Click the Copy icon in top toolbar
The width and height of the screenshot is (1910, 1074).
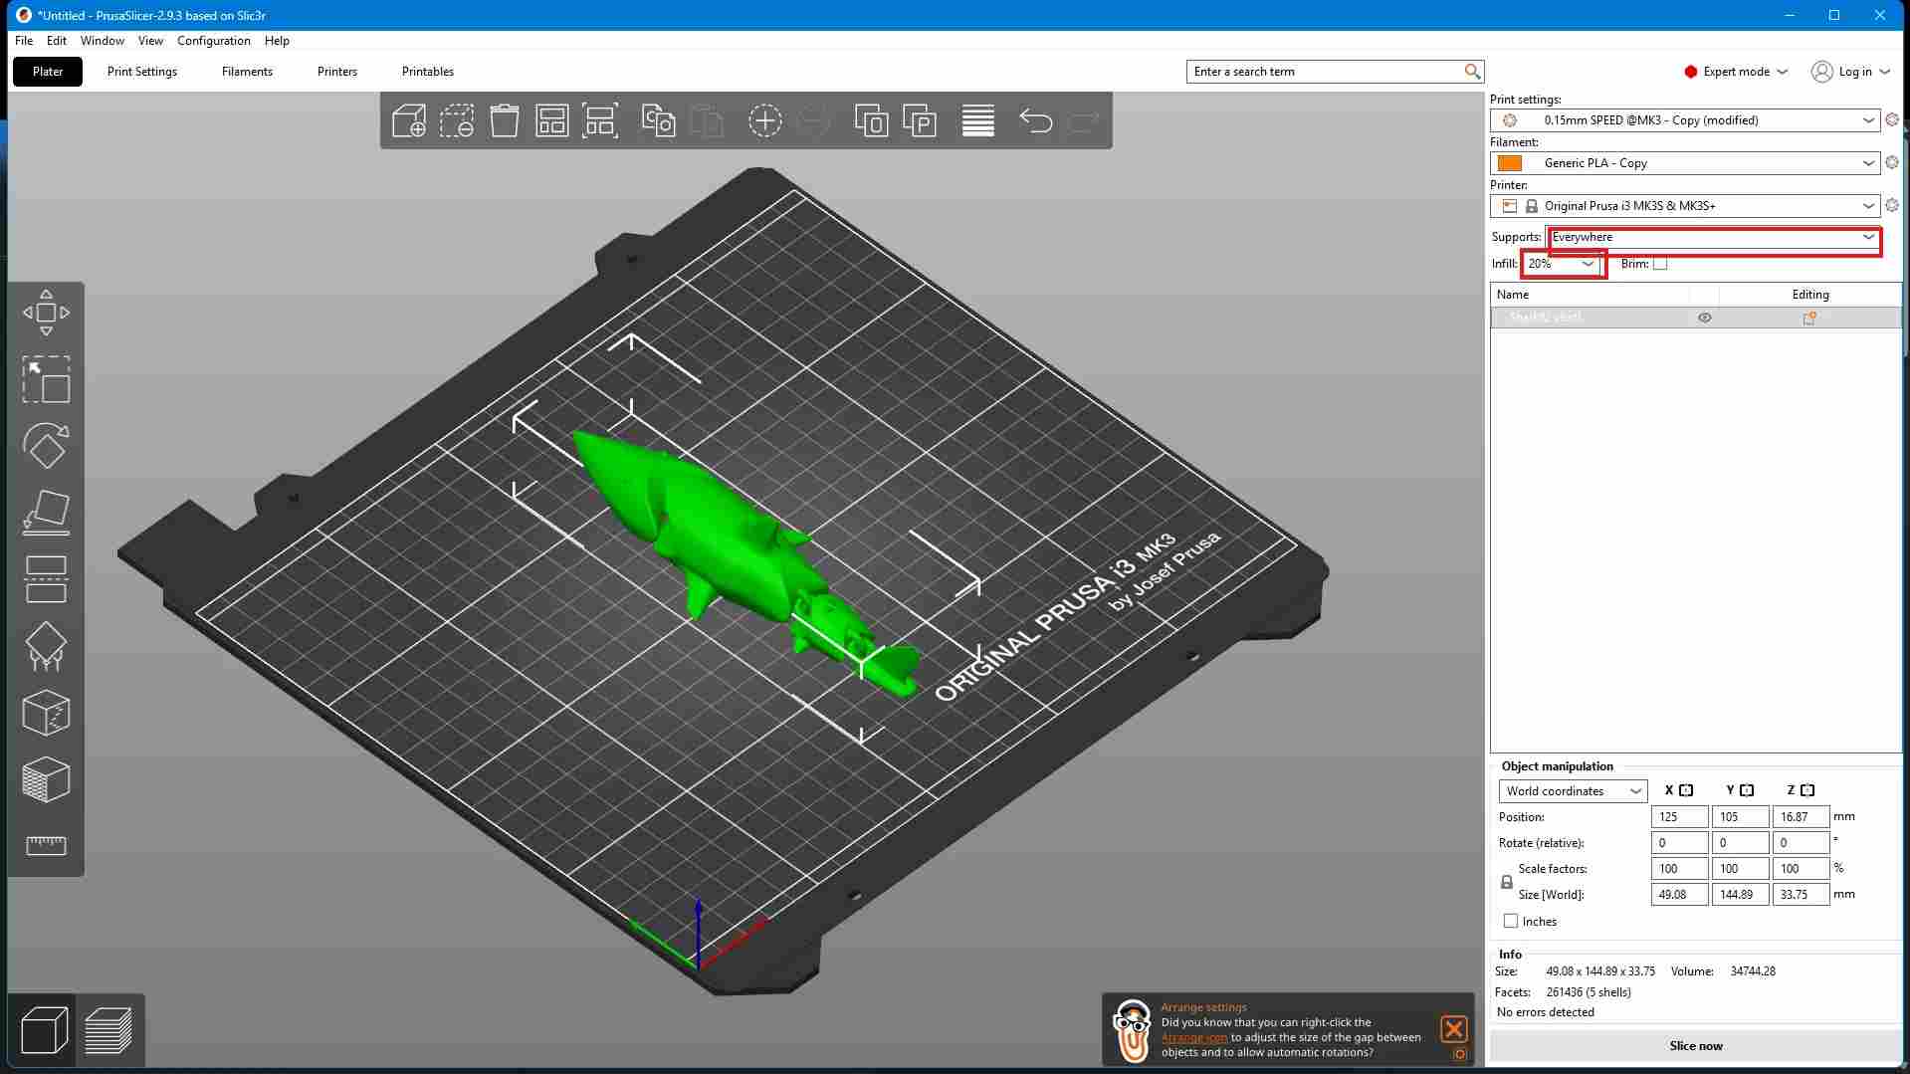(x=658, y=121)
